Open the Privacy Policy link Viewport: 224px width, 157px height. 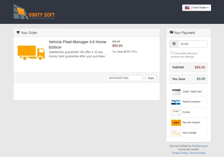pyautogui.click(x=180, y=153)
